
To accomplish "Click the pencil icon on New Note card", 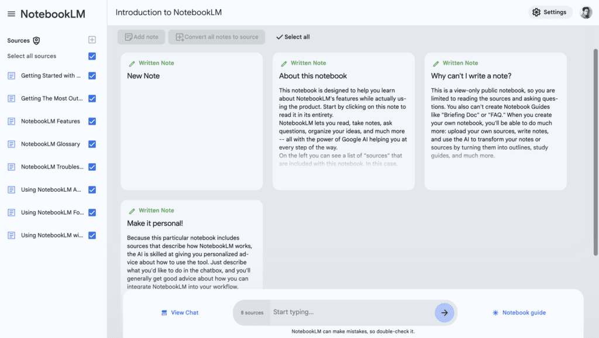I will coord(132,63).
